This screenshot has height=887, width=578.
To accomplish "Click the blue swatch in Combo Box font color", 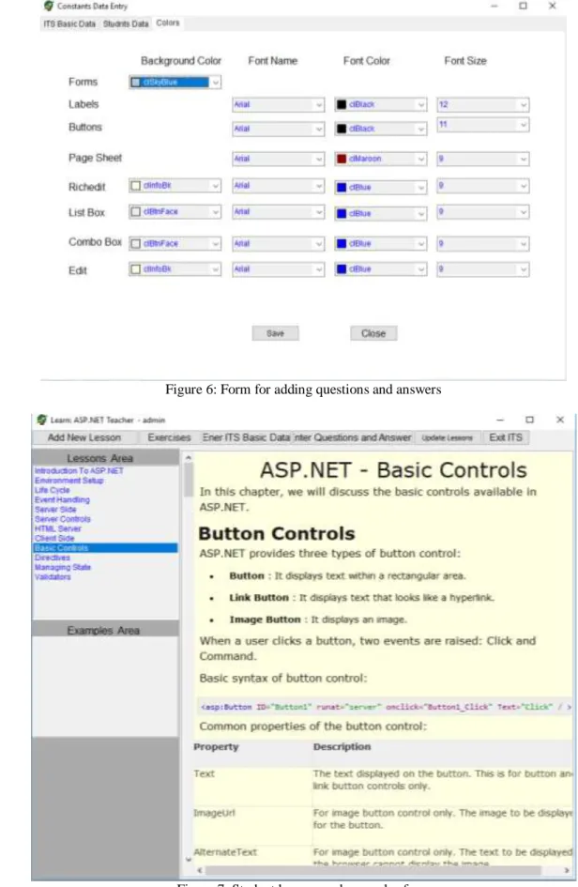I will coord(341,244).
